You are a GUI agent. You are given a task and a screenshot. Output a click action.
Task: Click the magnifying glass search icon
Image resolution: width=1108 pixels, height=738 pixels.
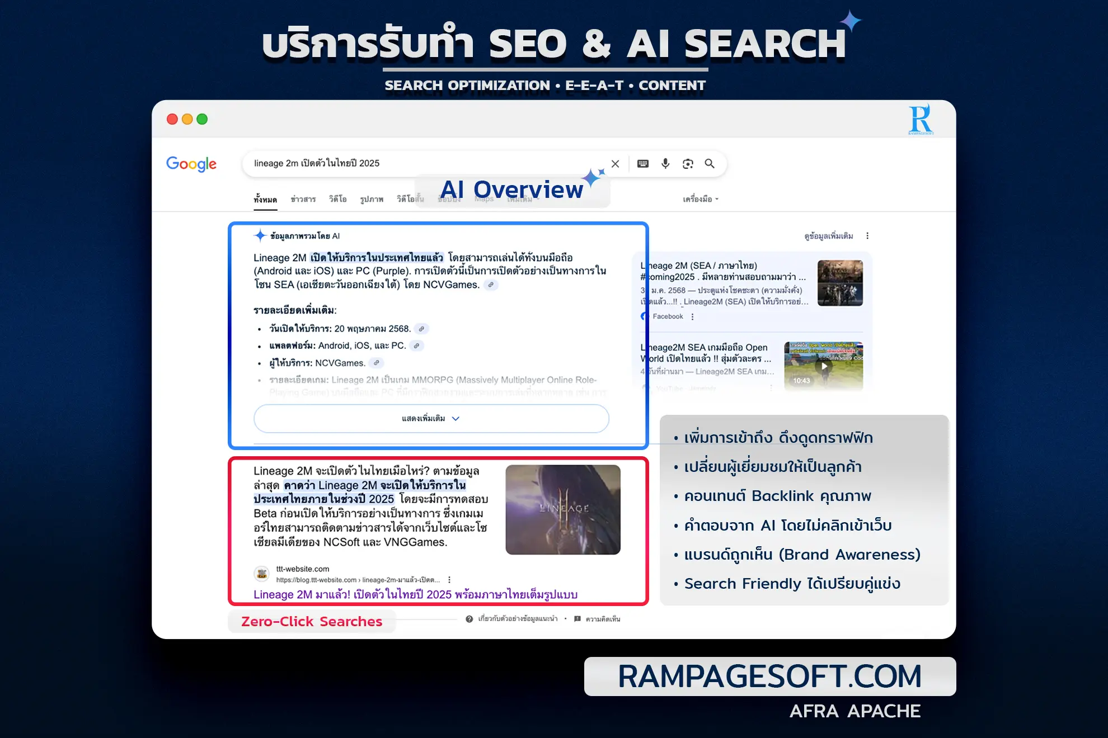710,163
